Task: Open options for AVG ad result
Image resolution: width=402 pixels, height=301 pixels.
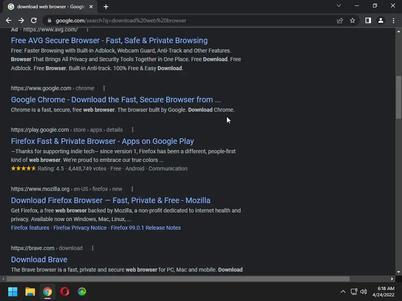Action: tap(88, 30)
